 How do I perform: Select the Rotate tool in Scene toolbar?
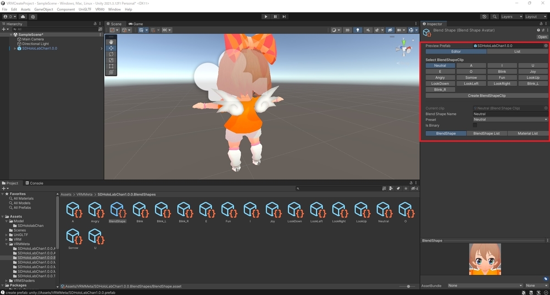111,54
